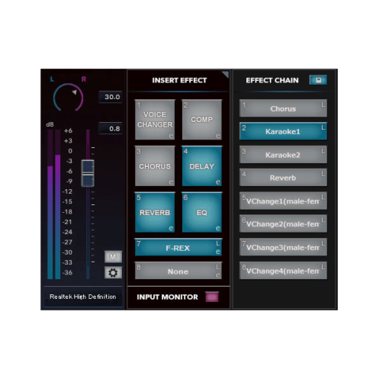Open editor 'e' on F-REX slot
This screenshot has height=379, width=379.
(218, 252)
